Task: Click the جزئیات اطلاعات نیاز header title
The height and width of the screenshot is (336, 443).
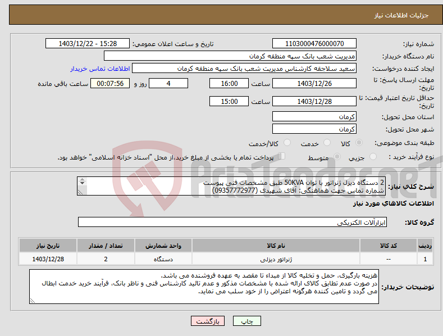Action: [401, 15]
